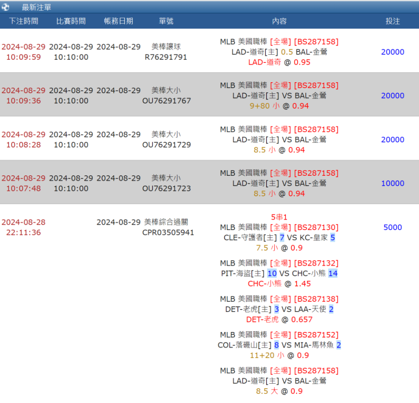Click the 5串1 parlay label
Image resolution: width=419 pixels, height=403 pixels.
click(279, 217)
